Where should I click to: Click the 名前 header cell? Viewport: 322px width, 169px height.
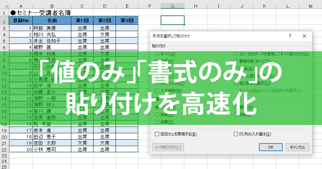click(x=52, y=20)
